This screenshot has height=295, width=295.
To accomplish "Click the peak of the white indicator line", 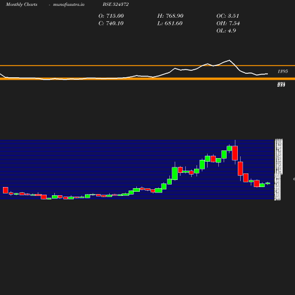I will (230, 60).
